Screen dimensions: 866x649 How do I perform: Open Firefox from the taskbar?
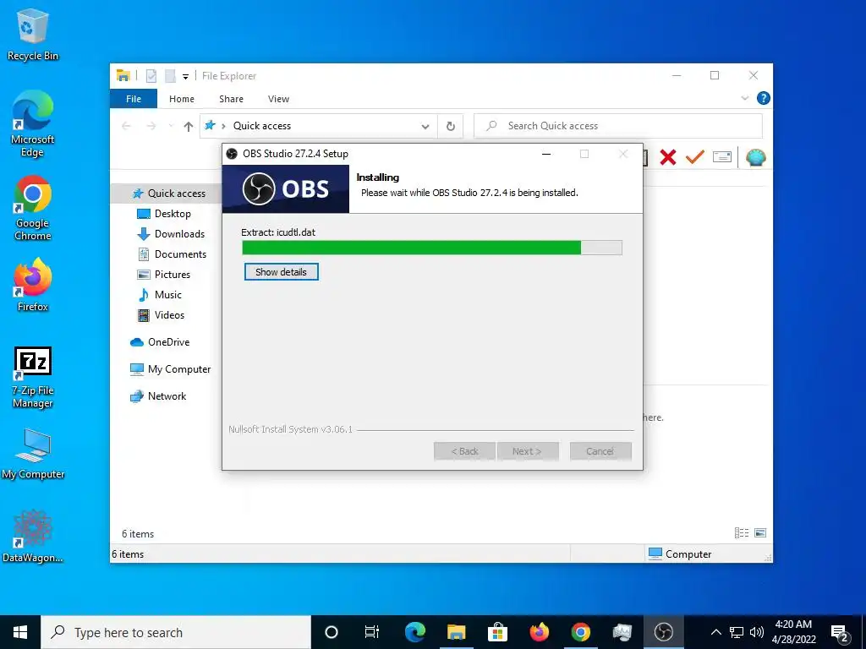click(539, 632)
